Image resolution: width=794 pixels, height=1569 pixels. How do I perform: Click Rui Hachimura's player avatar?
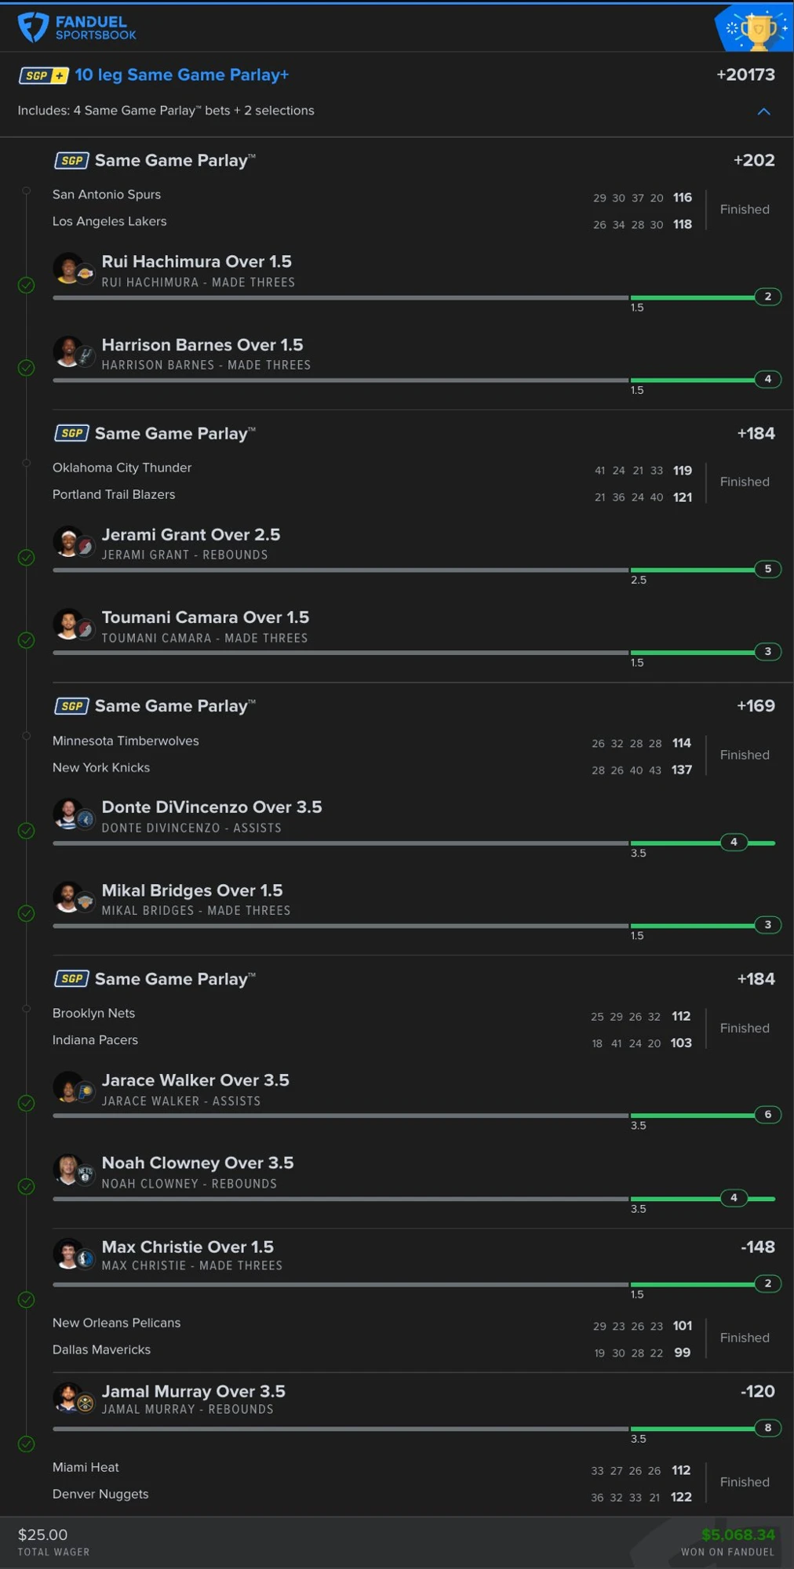(x=68, y=268)
